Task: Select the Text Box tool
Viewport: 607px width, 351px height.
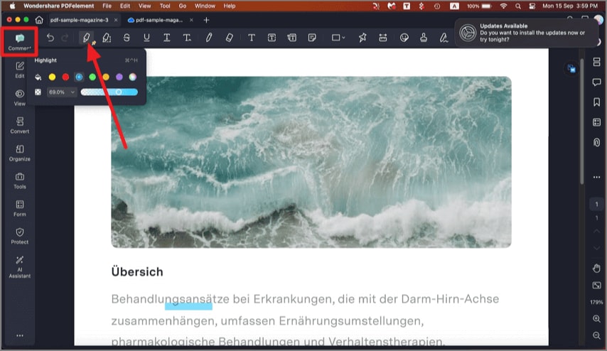Action: [272, 38]
